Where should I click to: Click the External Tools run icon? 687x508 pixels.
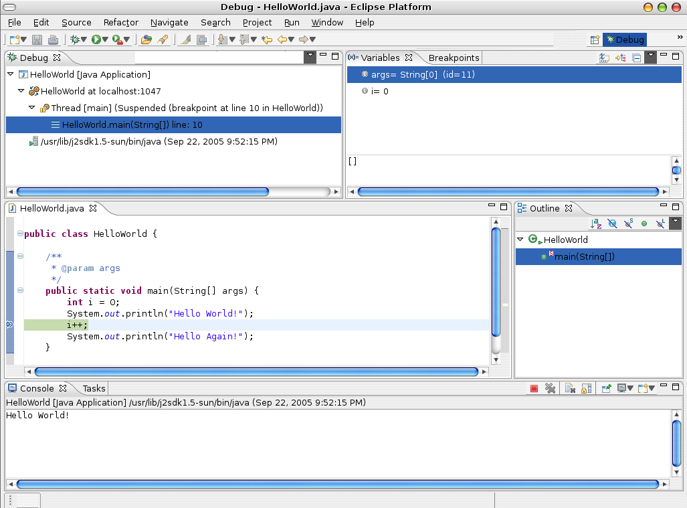117,39
